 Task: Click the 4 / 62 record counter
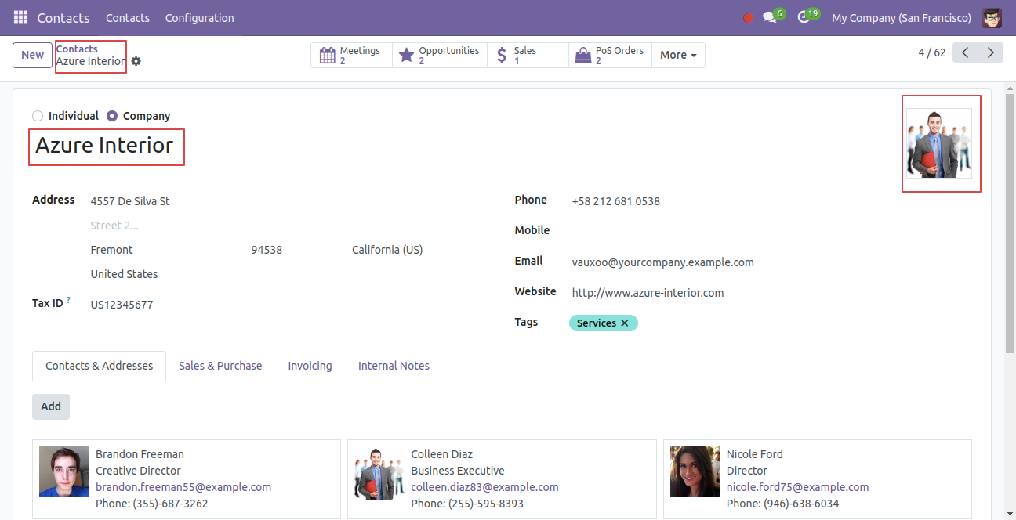pos(931,52)
